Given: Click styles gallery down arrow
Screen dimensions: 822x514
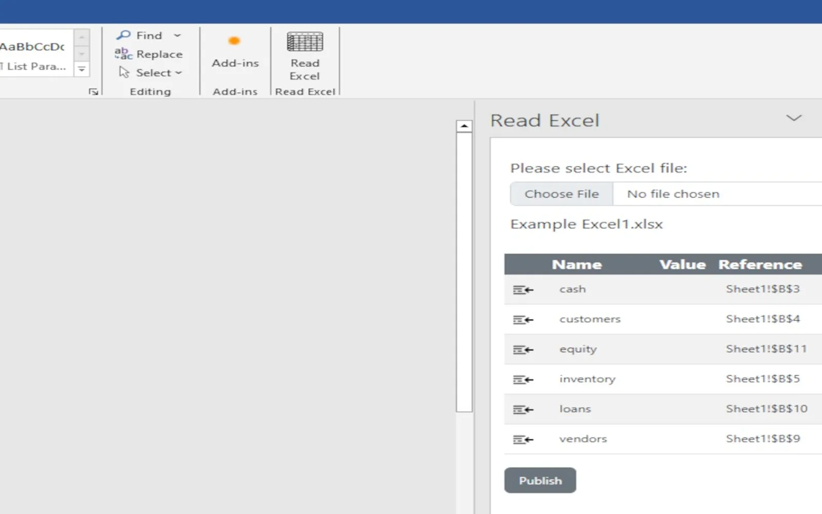Looking at the screenshot, I should [x=82, y=53].
